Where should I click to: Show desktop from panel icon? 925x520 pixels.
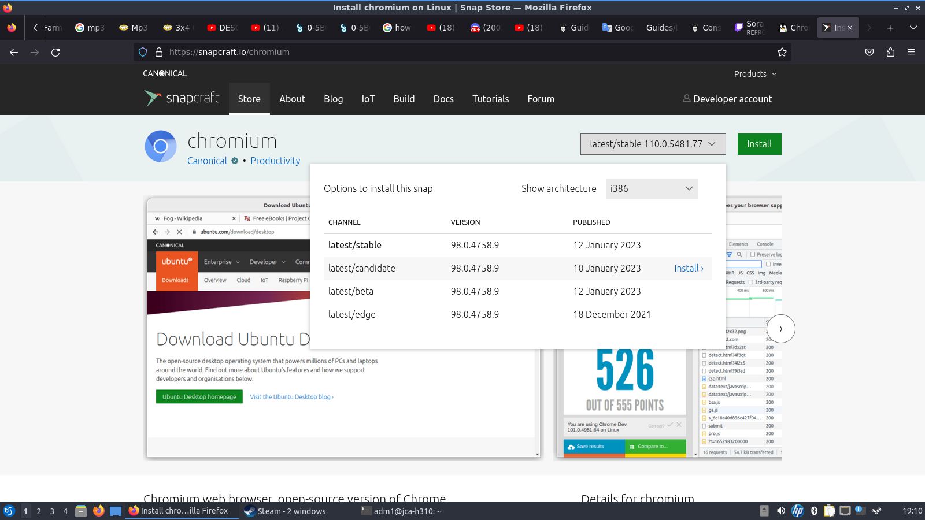[x=116, y=511]
